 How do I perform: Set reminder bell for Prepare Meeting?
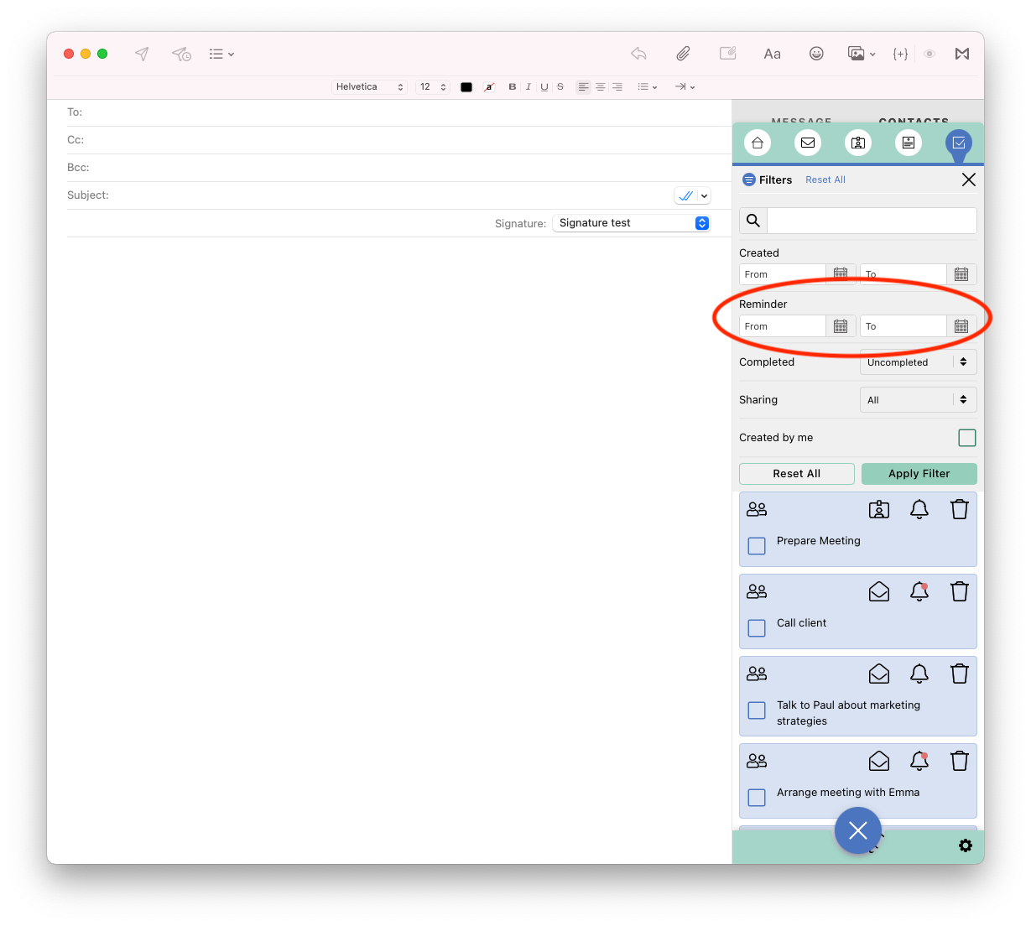coord(919,509)
